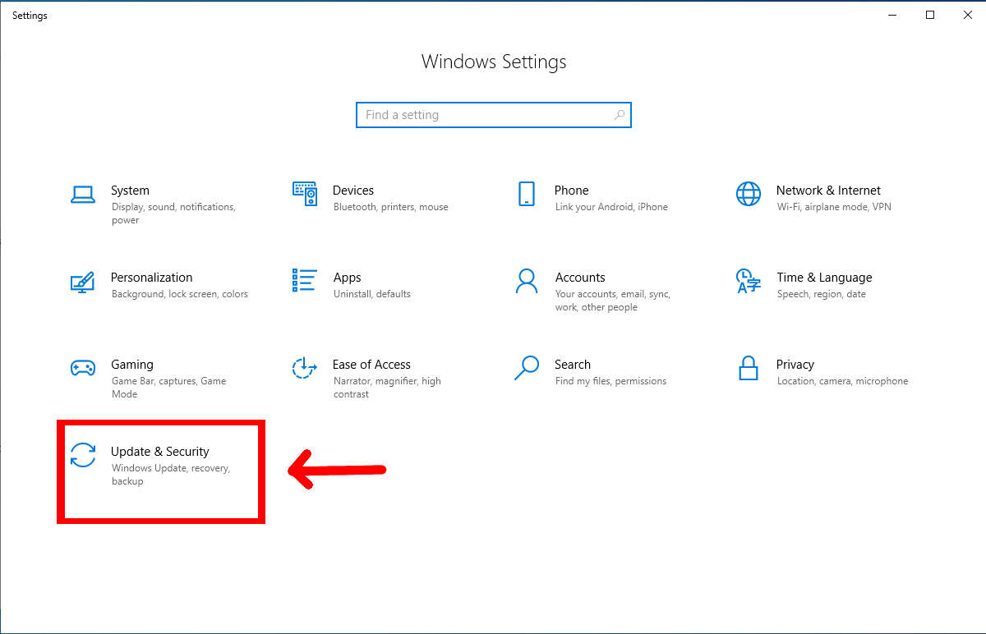The image size is (986, 634).
Task: Open the Update & Security sync arrows icon
Action: tap(83, 455)
